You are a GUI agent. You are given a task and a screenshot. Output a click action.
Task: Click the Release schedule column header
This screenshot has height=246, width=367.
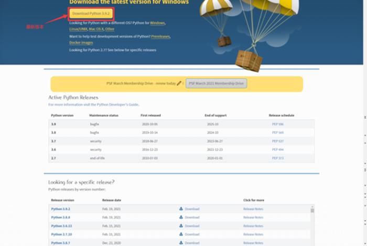click(x=282, y=115)
